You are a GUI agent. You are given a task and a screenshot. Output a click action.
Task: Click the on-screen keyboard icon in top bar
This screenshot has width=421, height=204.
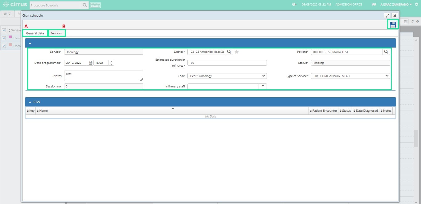[x=95, y=5]
